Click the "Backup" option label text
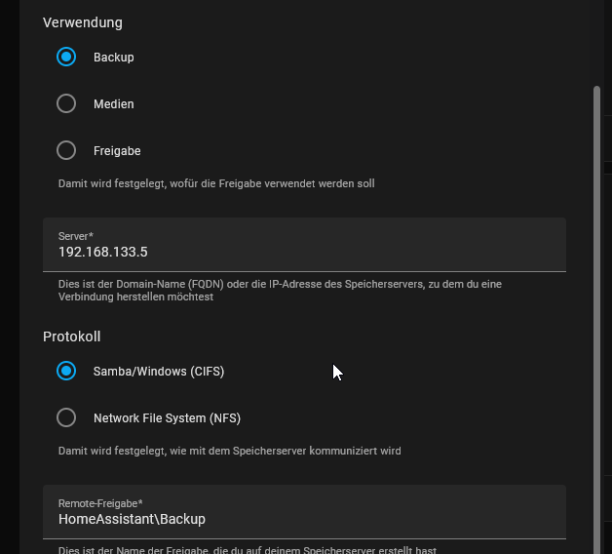The image size is (612, 554). click(x=114, y=58)
